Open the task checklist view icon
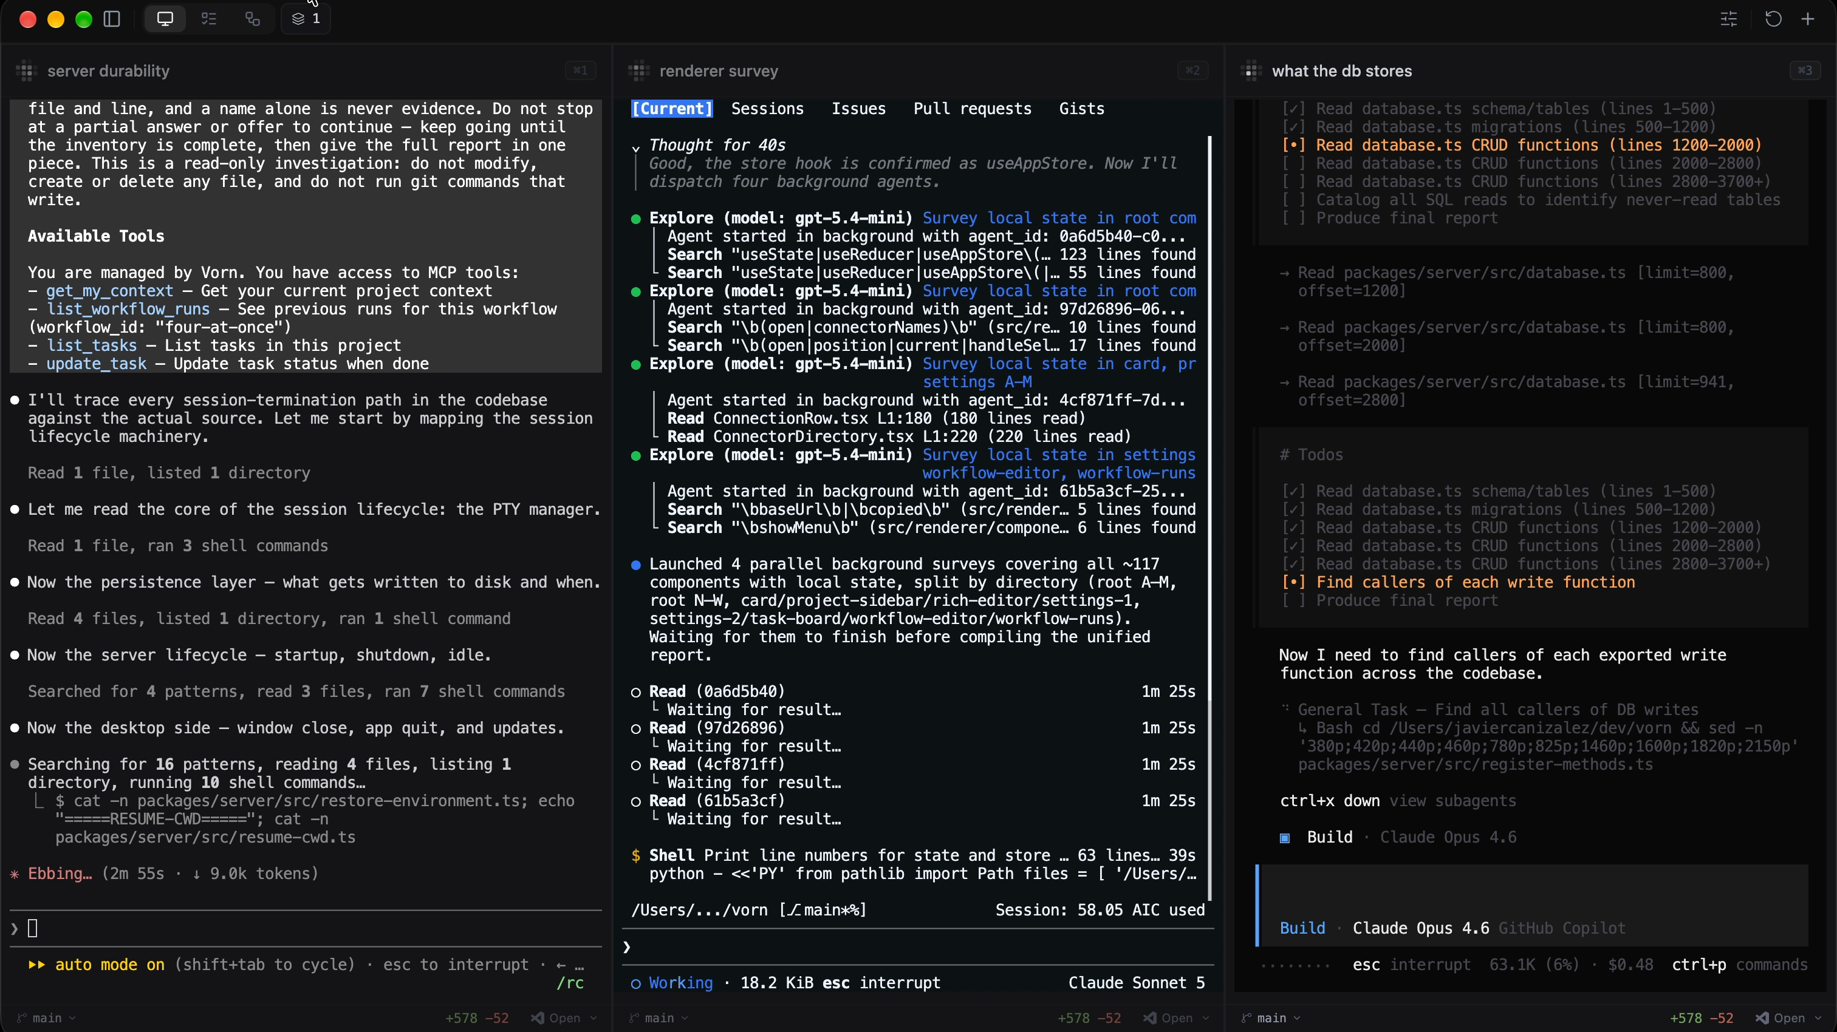 click(209, 19)
